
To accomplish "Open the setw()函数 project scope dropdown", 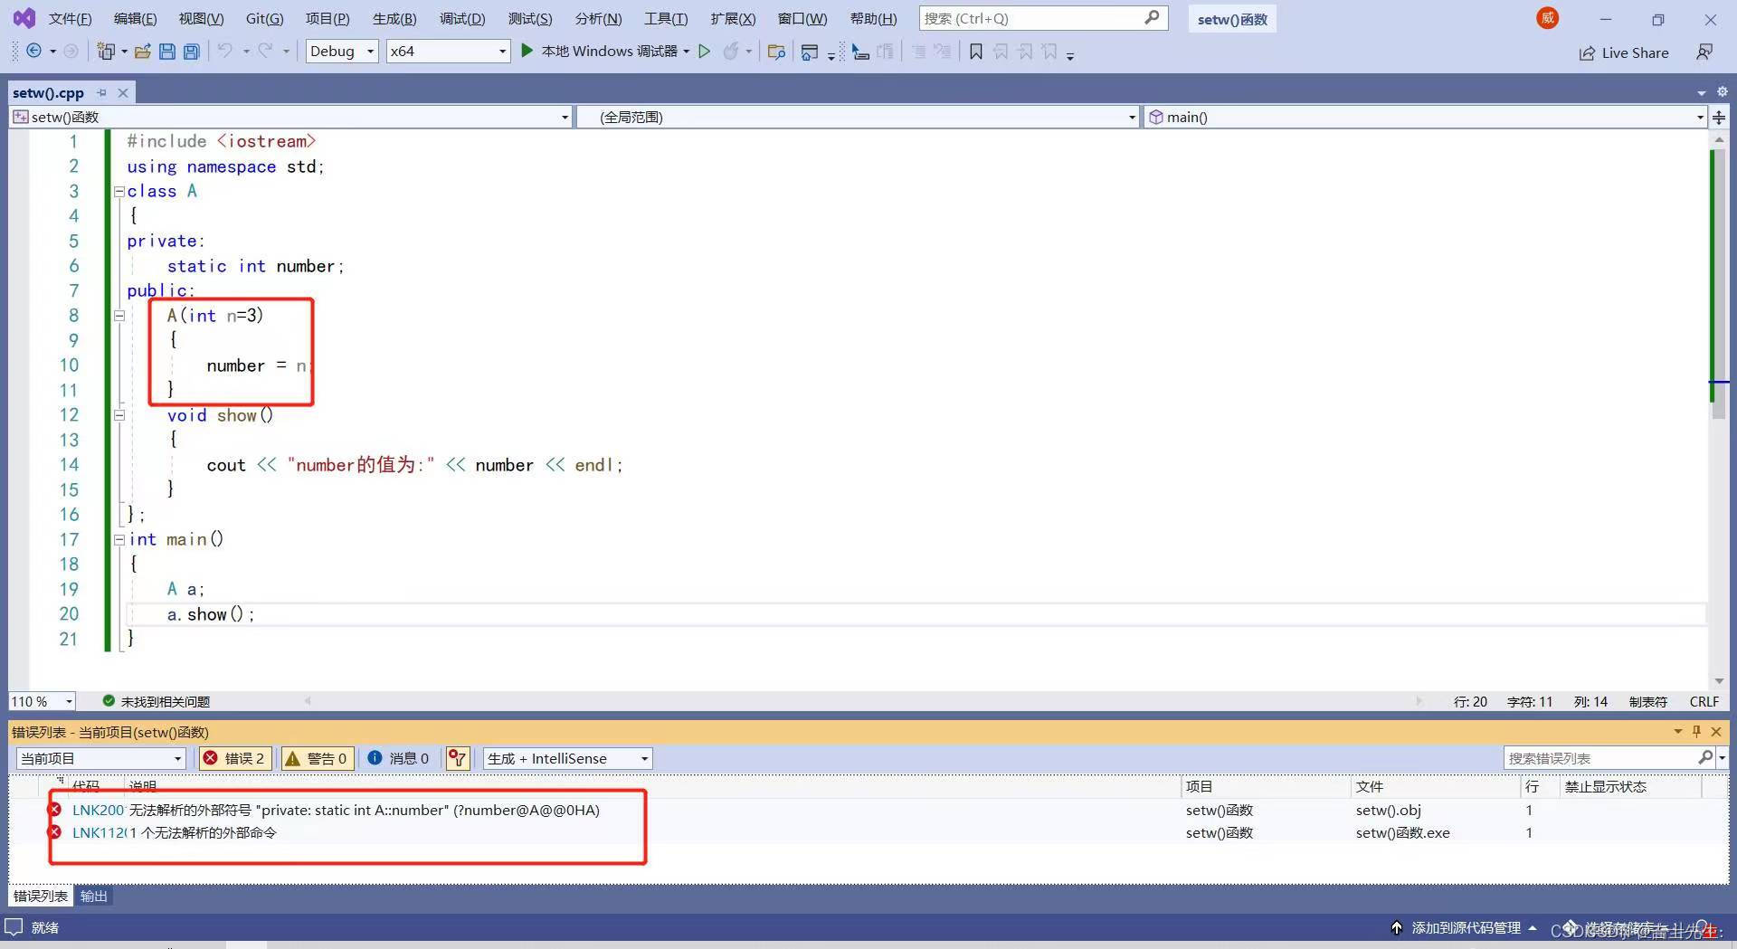I will (x=290, y=117).
